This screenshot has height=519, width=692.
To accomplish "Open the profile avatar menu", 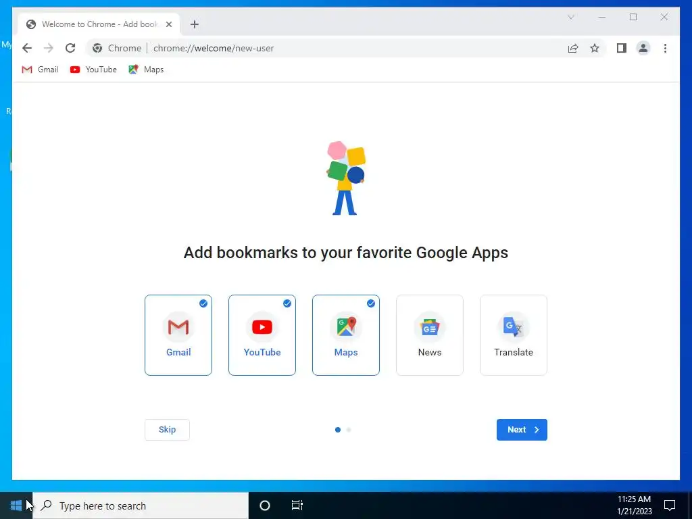I will 643,48.
